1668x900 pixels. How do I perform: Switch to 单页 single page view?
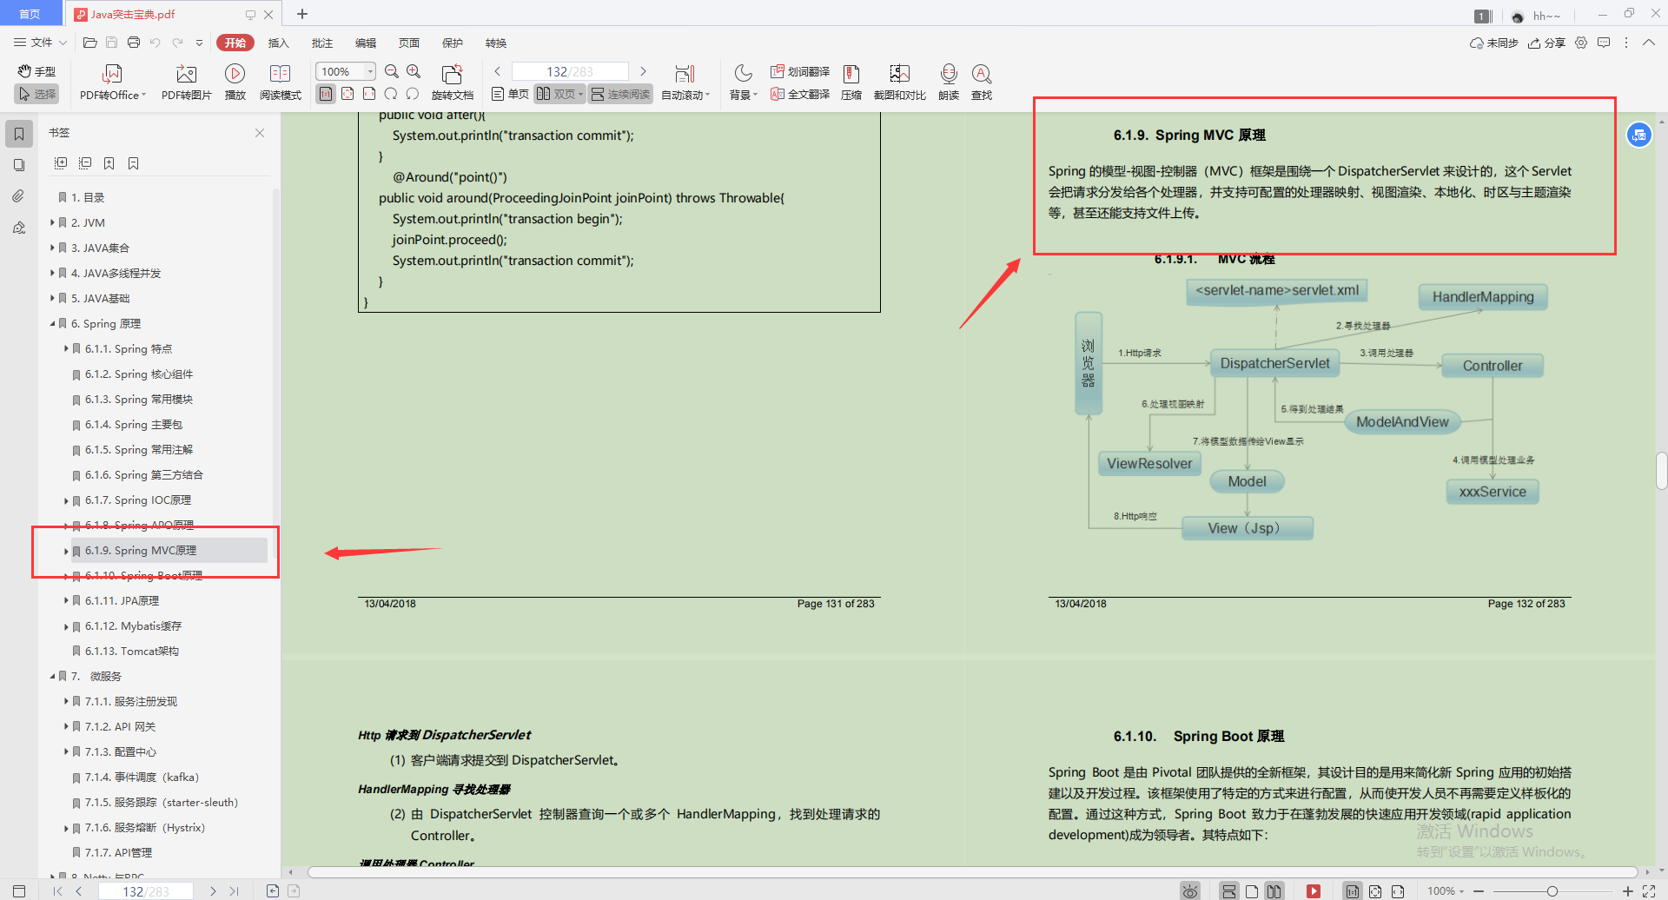click(x=510, y=94)
